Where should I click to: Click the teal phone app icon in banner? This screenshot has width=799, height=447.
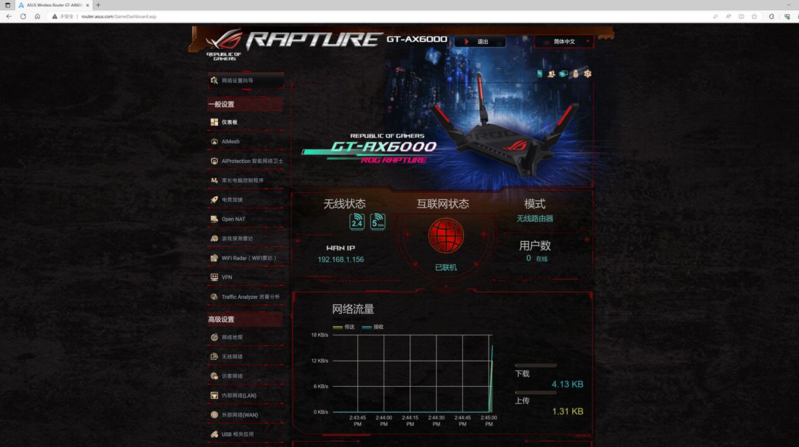click(x=540, y=74)
